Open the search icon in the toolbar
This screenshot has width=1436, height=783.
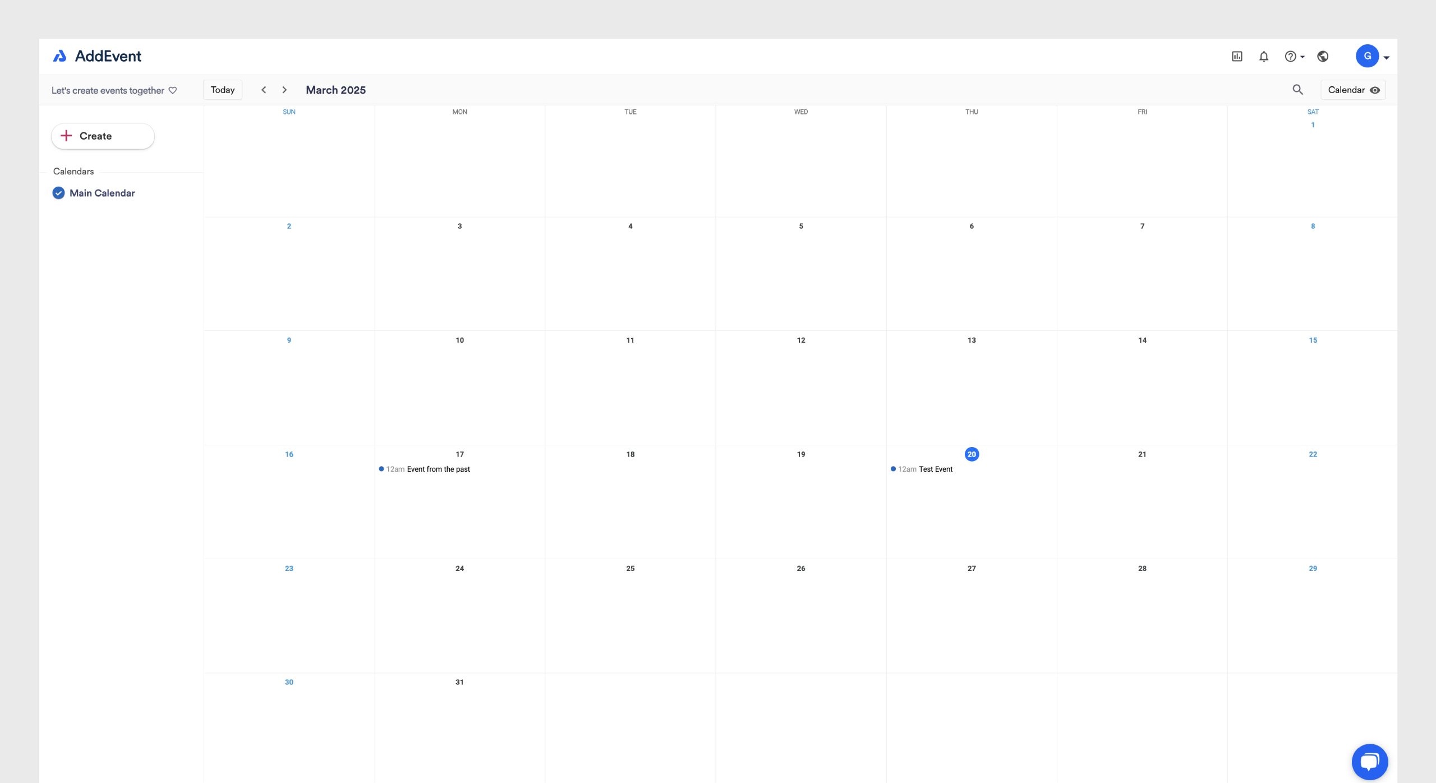[x=1297, y=90]
